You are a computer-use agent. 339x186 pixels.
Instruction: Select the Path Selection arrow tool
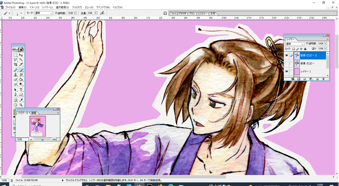(x=16, y=90)
